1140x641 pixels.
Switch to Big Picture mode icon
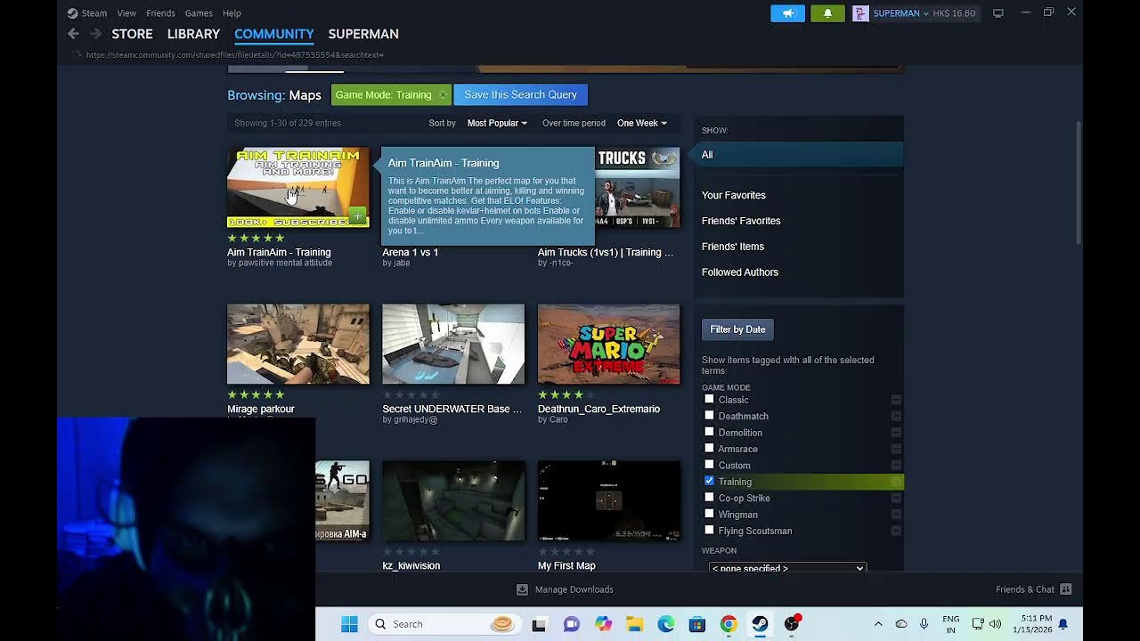[x=998, y=13]
